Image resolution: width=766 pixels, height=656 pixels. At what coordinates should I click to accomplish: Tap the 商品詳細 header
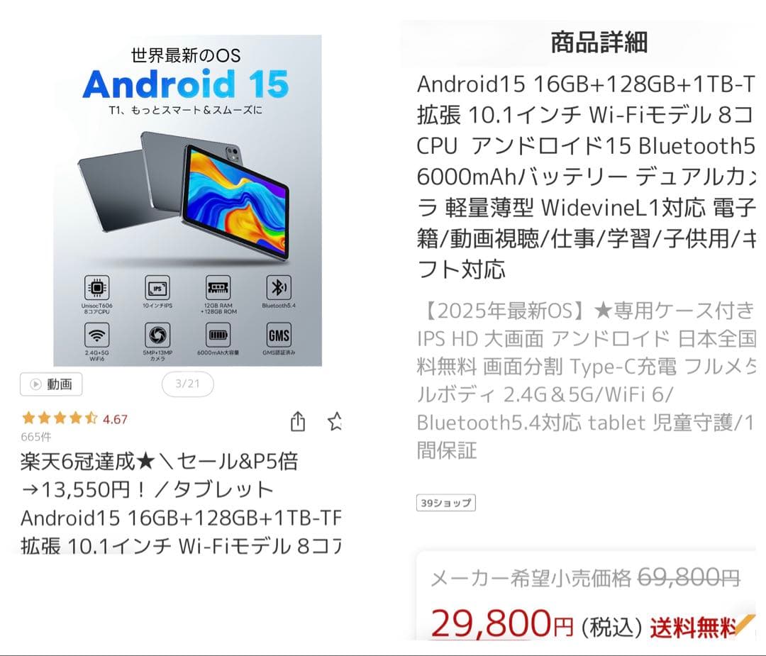pyautogui.click(x=599, y=43)
